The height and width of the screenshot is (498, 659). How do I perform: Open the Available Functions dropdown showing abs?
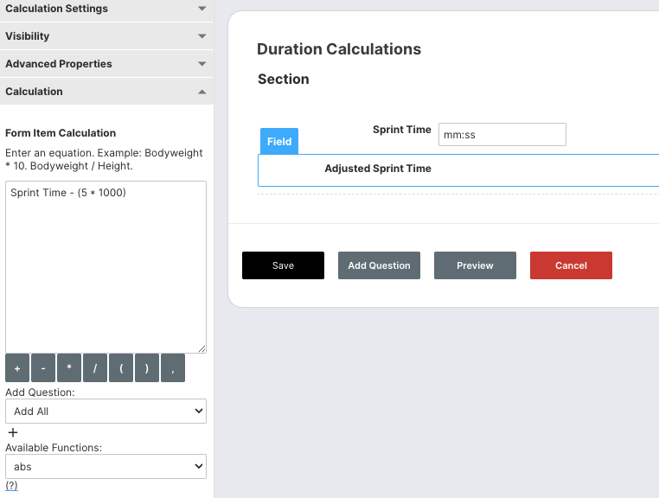coord(106,467)
